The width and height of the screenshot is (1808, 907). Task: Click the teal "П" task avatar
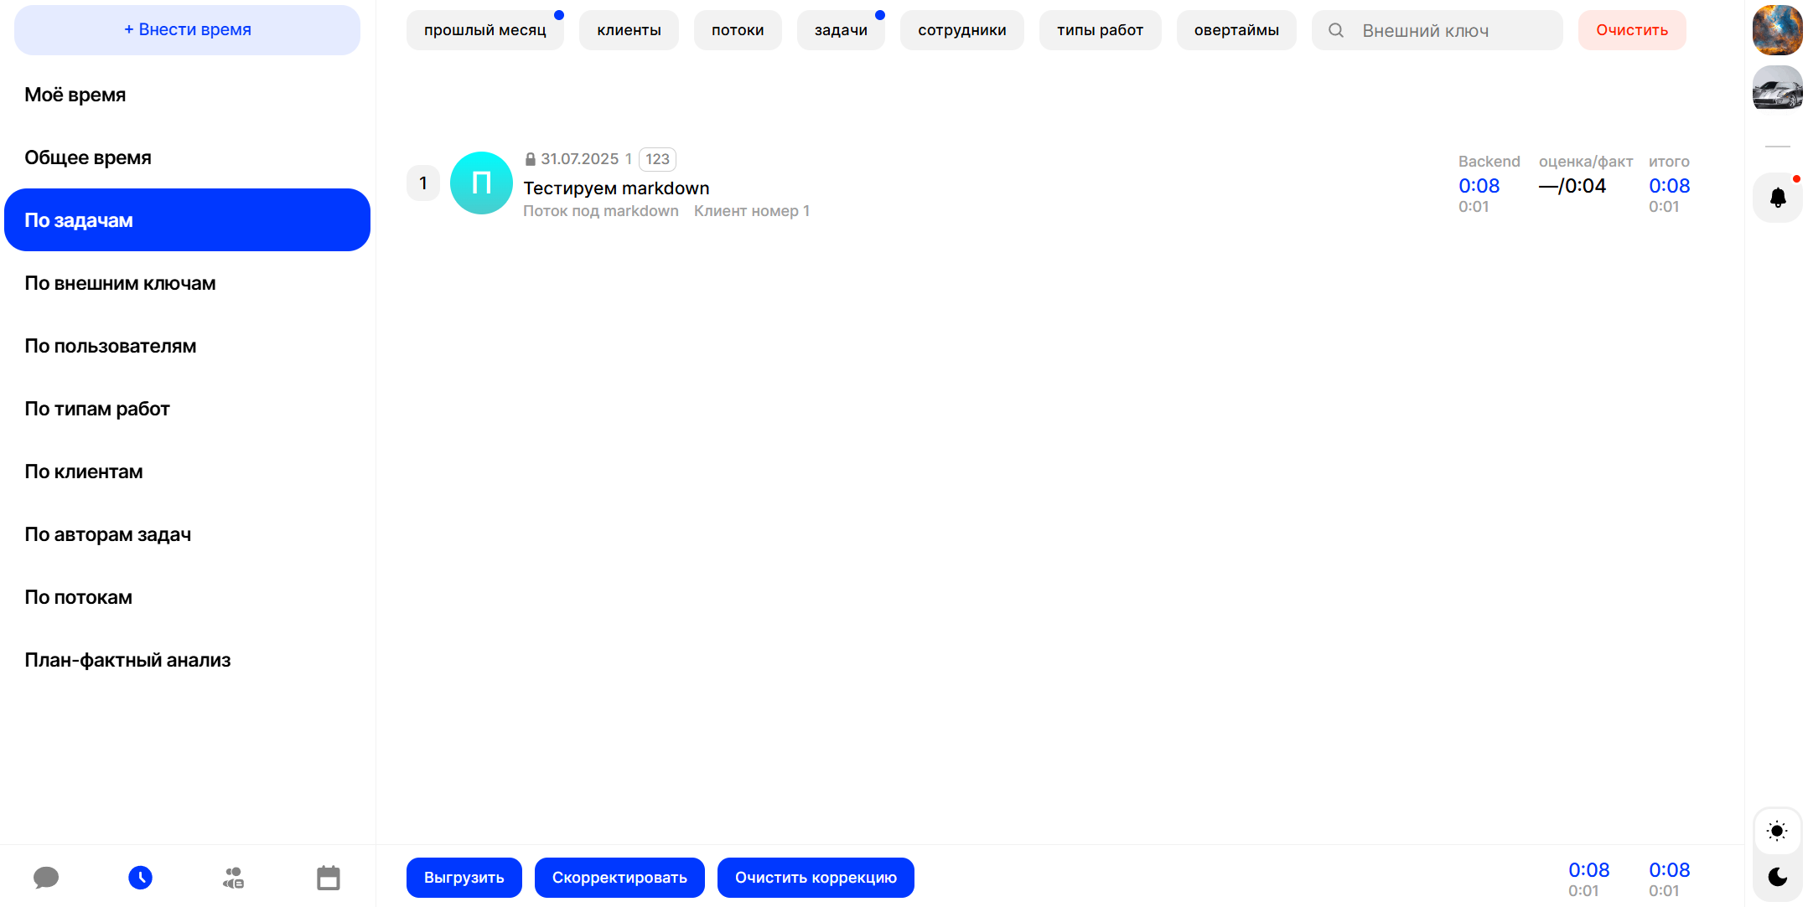point(481,183)
